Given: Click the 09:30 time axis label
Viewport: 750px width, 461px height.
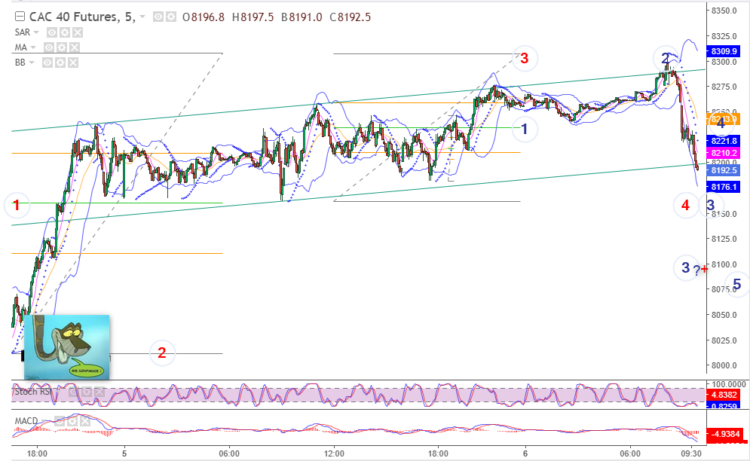Looking at the screenshot, I should coord(691,453).
